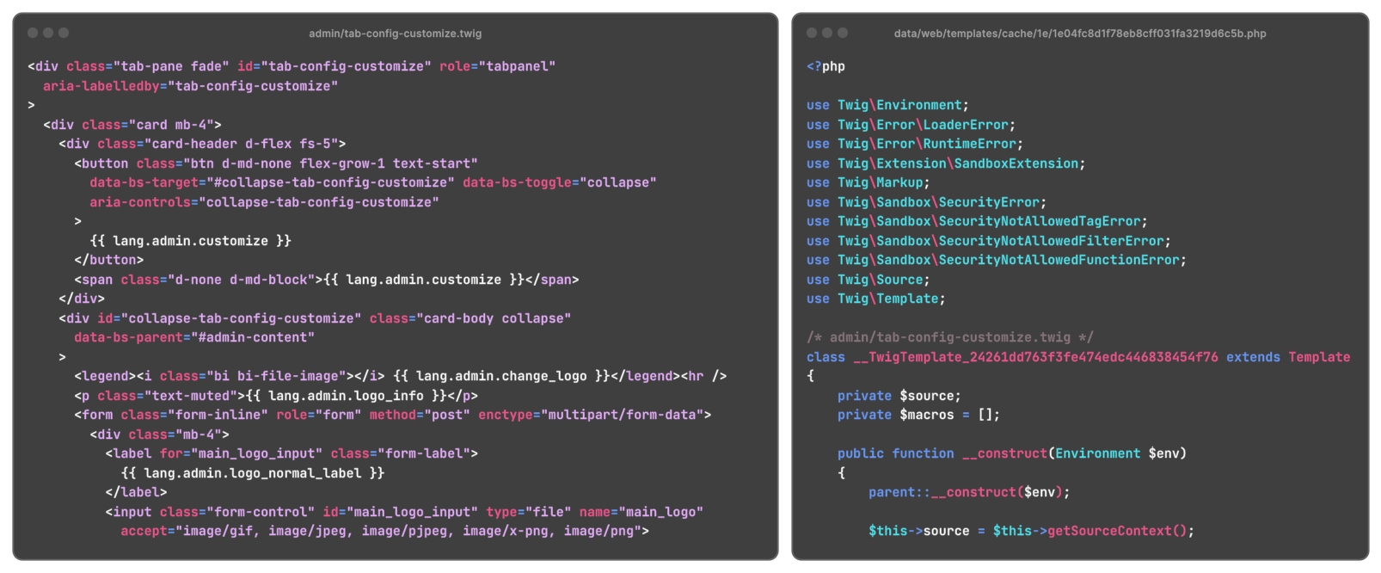Minimize the cached PHP template window

[827, 33]
